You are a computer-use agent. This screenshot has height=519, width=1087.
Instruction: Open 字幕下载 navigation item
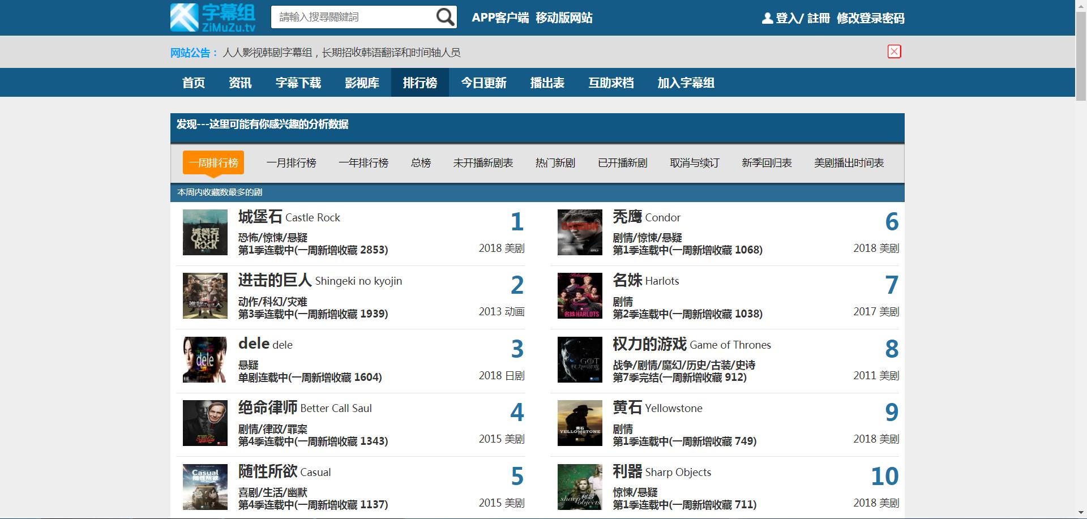pos(298,83)
